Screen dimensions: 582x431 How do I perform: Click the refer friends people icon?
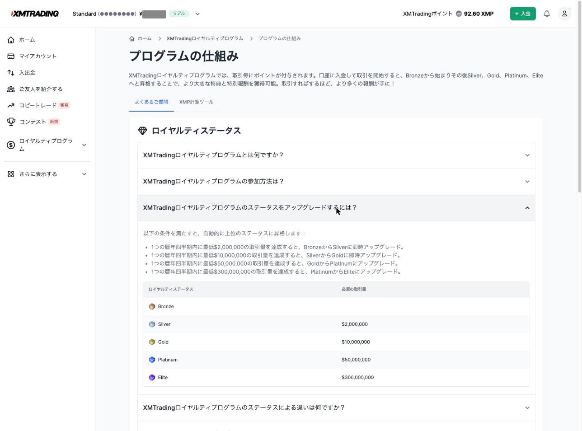click(11, 89)
